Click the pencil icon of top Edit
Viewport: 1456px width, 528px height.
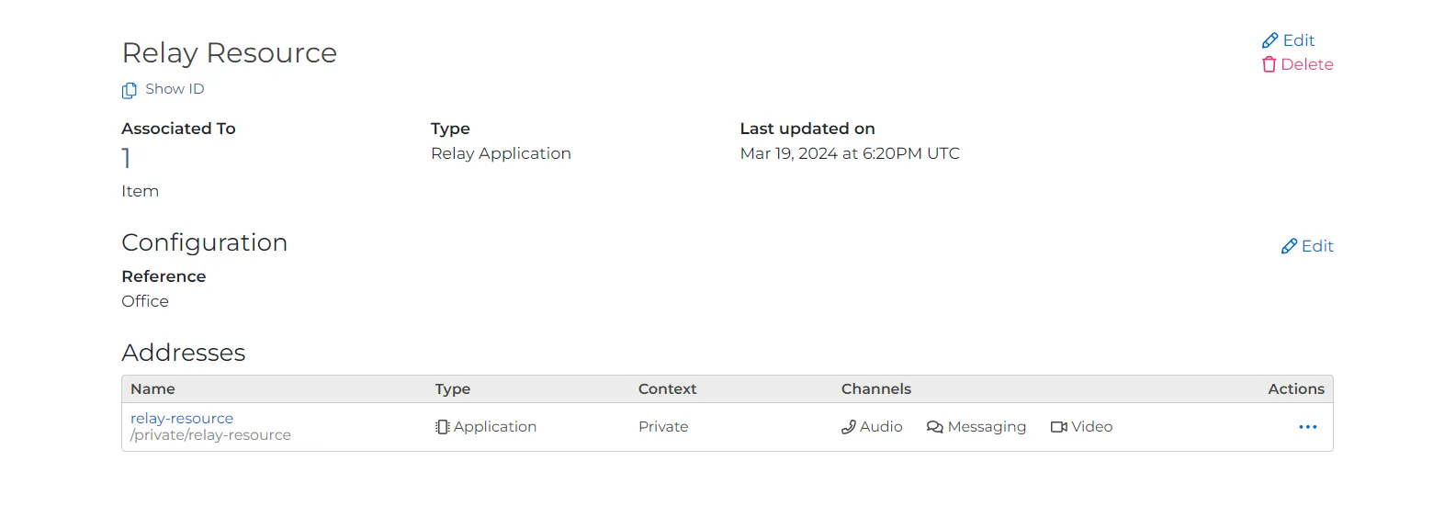click(x=1270, y=40)
